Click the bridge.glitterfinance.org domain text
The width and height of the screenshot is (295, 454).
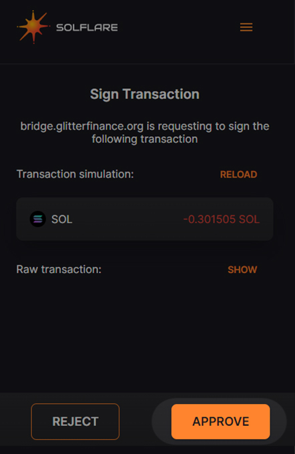[x=81, y=127]
